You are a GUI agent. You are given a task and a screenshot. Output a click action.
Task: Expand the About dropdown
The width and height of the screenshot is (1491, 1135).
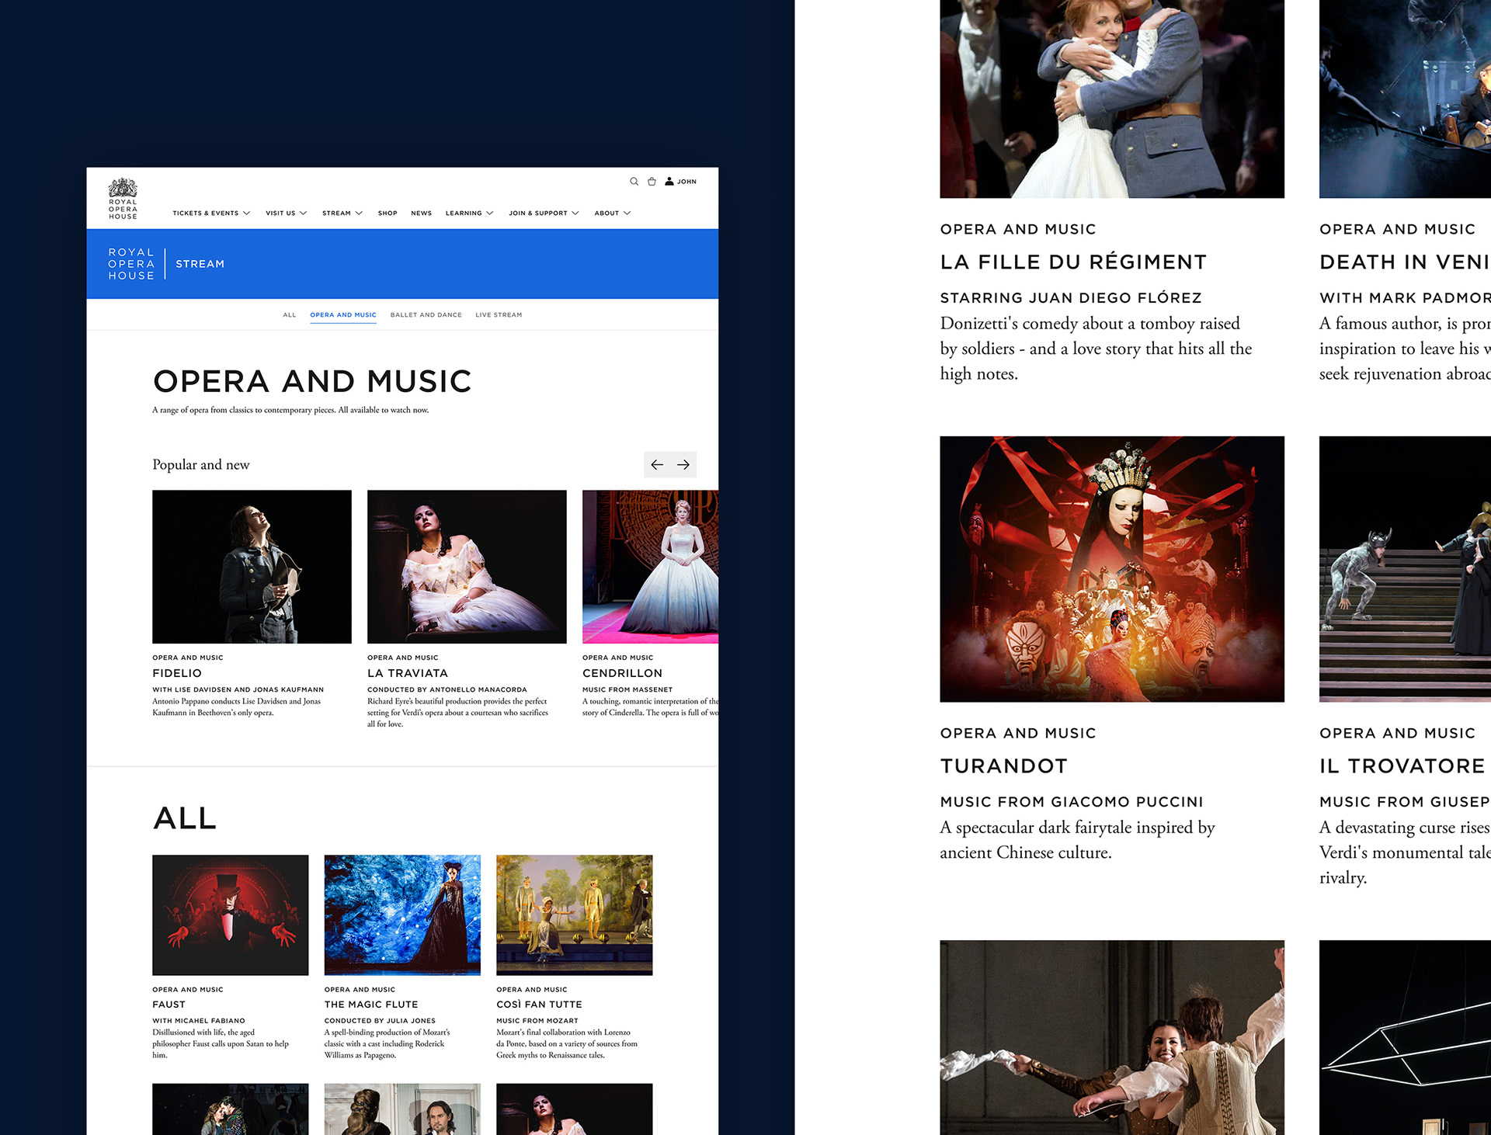[x=612, y=213]
